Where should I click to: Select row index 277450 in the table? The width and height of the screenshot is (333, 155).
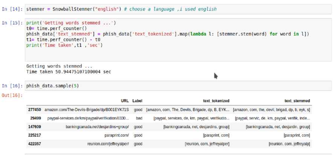[x=35, y=110]
